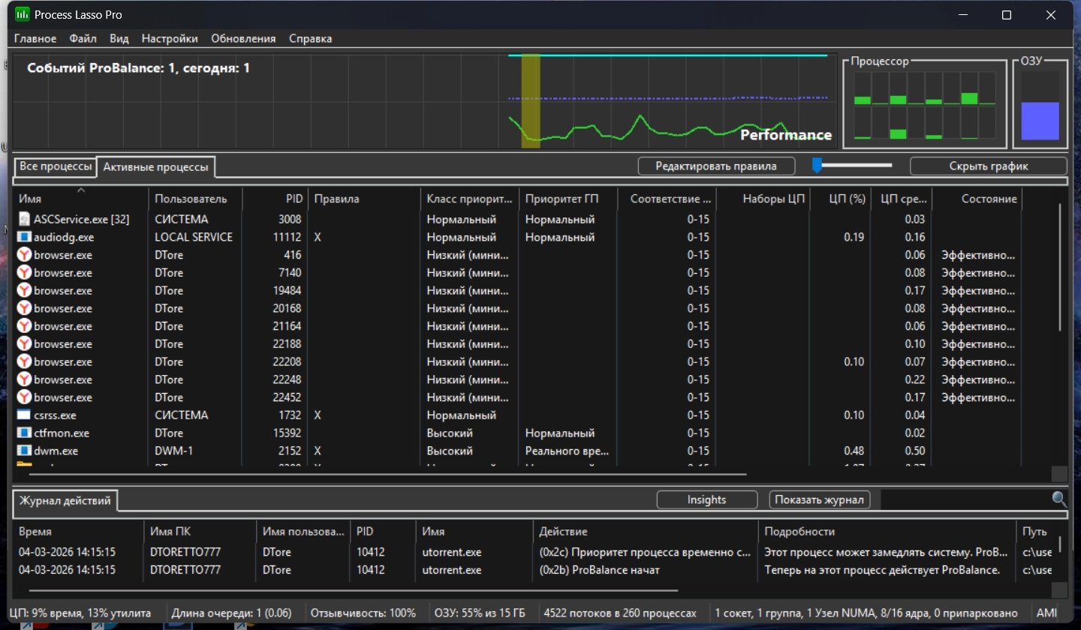Switch to the Все процессы tab
1081x630 pixels.
[x=56, y=166]
